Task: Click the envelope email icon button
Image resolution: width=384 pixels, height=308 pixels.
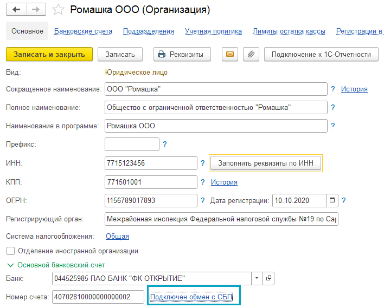Action: click(229, 54)
